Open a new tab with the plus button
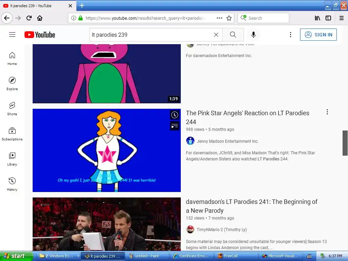Screen dimensions: 348x261 click(x=82, y=5)
